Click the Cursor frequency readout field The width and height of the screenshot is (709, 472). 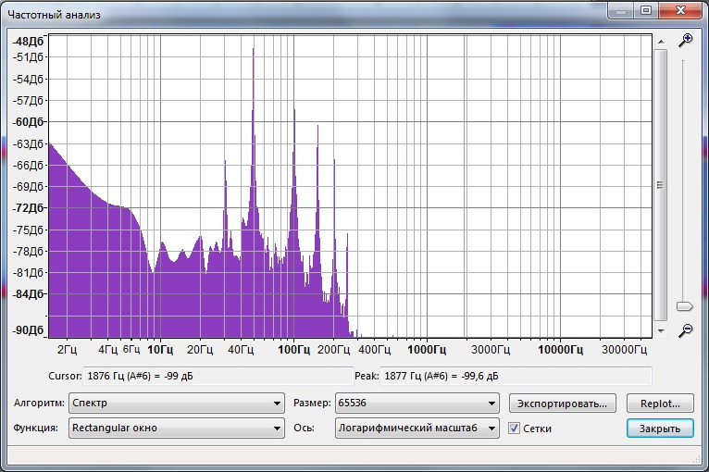(x=199, y=376)
